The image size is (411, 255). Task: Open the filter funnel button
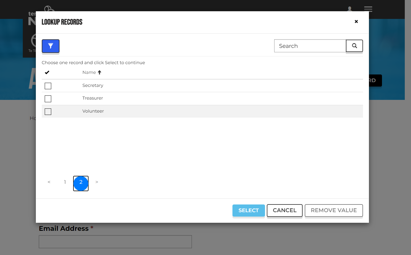pyautogui.click(x=51, y=46)
